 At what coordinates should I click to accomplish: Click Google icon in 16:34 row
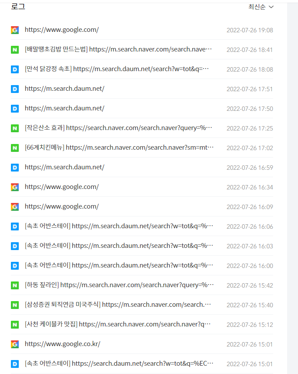coord(15,187)
